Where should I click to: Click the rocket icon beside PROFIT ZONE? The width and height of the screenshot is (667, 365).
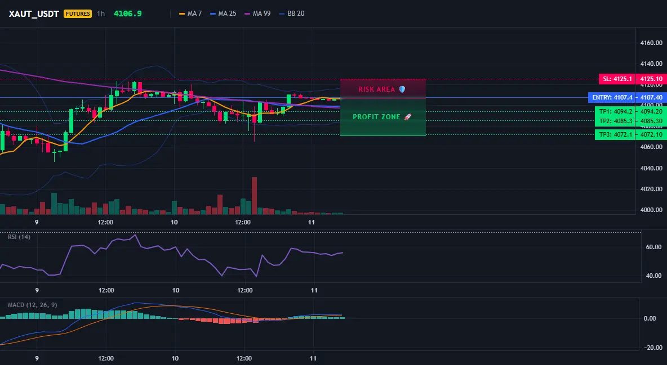tap(407, 117)
